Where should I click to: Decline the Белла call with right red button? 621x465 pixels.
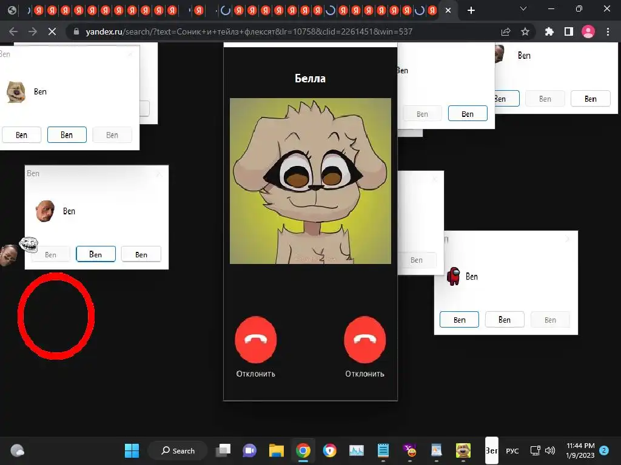point(364,340)
